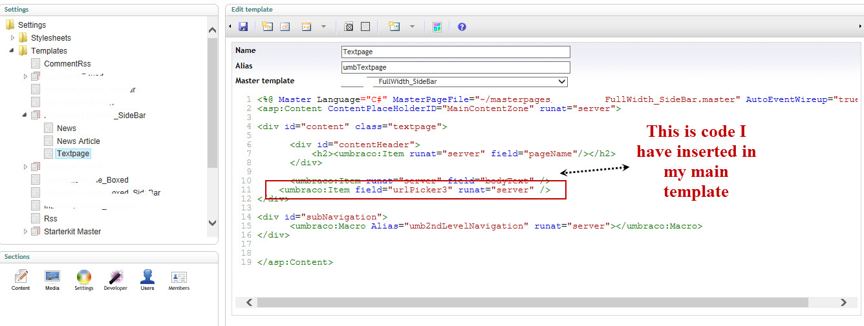The image size is (864, 326).
Task: Open the Members section
Action: [179, 280]
